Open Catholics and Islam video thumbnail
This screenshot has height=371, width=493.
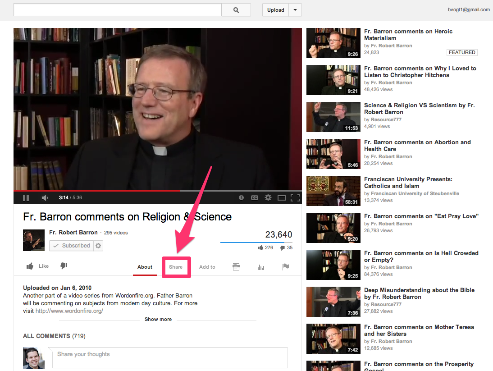pyautogui.click(x=333, y=191)
